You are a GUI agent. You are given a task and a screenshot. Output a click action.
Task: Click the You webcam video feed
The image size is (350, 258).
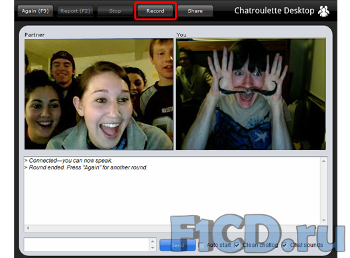tap(251, 94)
